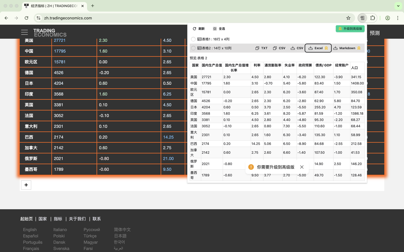Viewport: 404px width, 252px height.
Task: Click GDP value 17795 for 中国
Action: 60,51
